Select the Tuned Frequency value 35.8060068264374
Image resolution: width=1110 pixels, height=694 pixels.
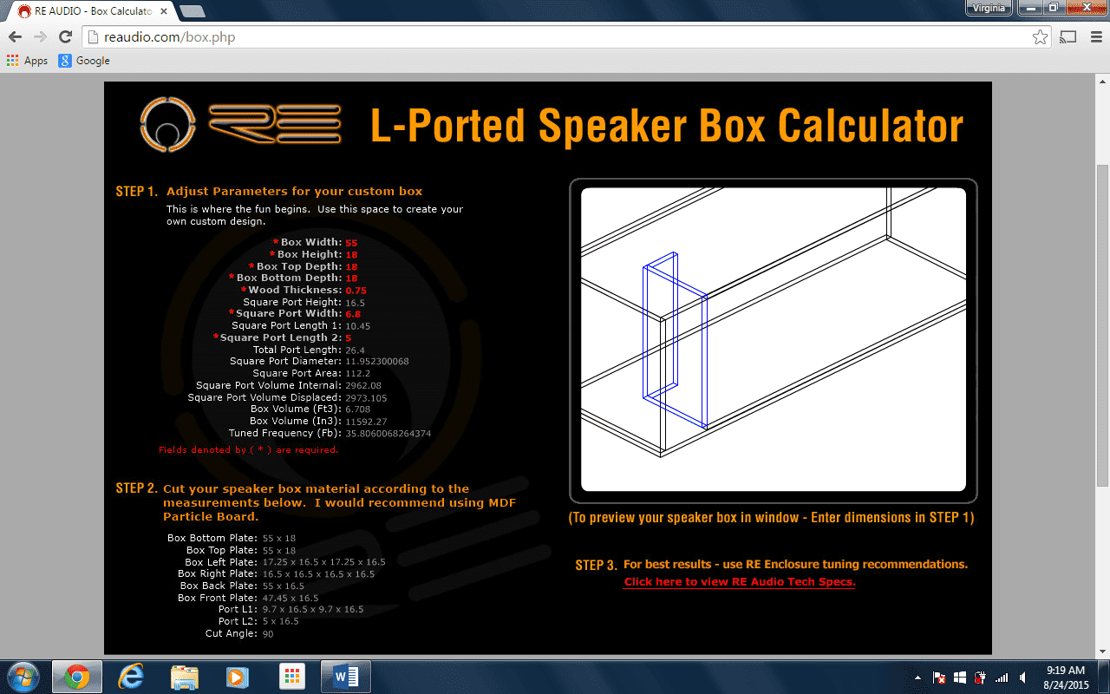pos(388,434)
